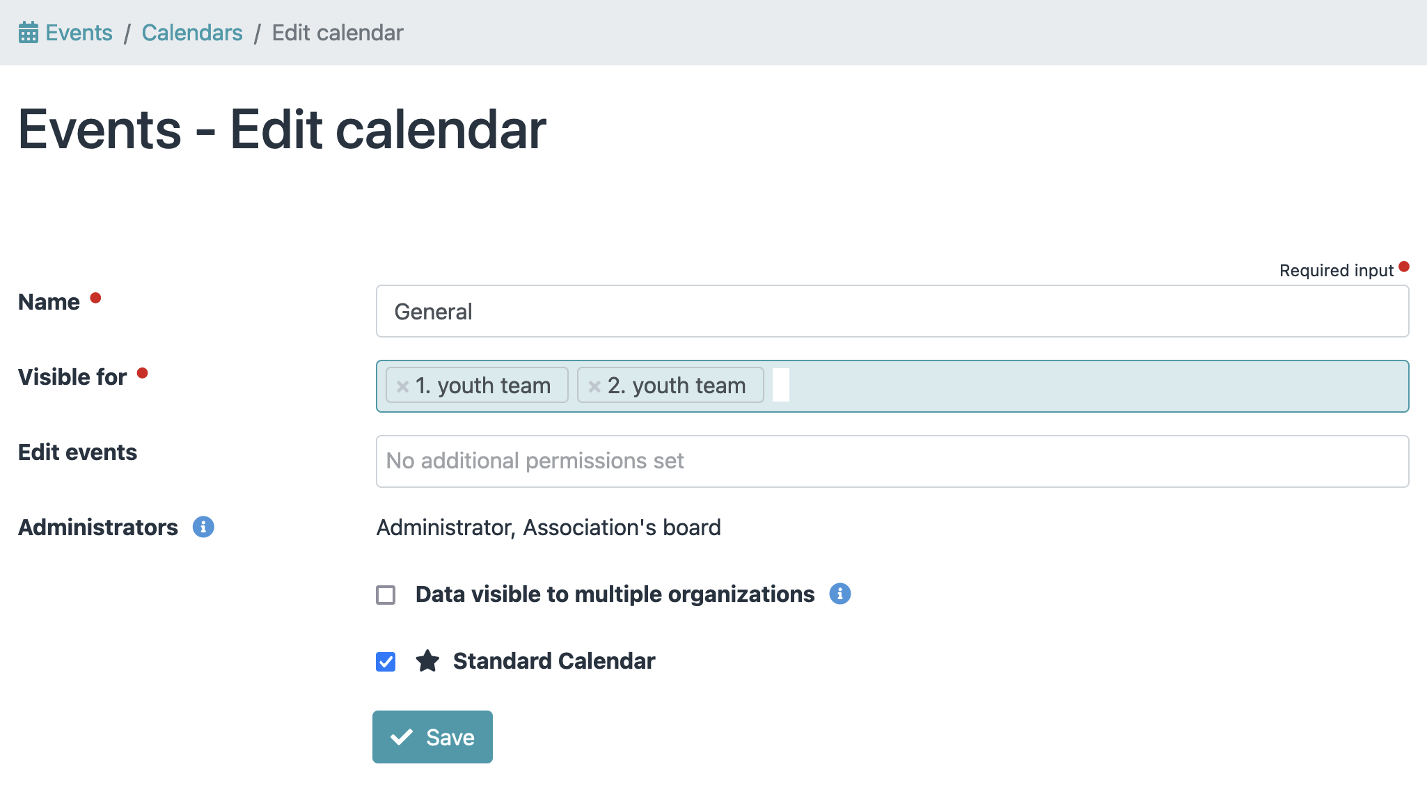
Task: Remove the '2. youth team' tag
Action: (x=594, y=386)
